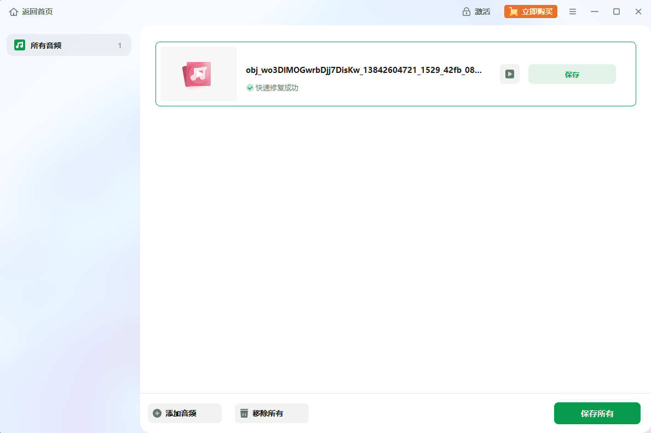Preview the repaired audio with play icon
The image size is (651, 433).
click(x=509, y=74)
